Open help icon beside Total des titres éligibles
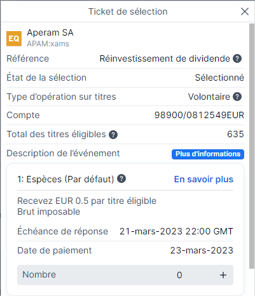Image resolution: width=255 pixels, height=296 pixels. point(113,135)
